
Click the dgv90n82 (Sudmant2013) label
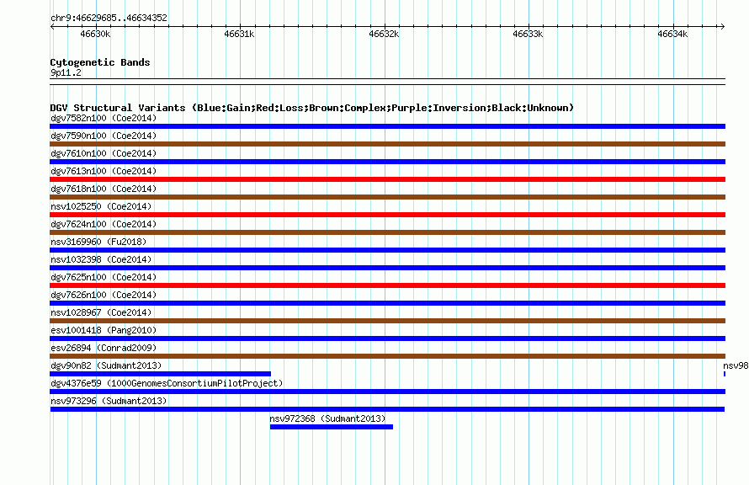pos(106,365)
